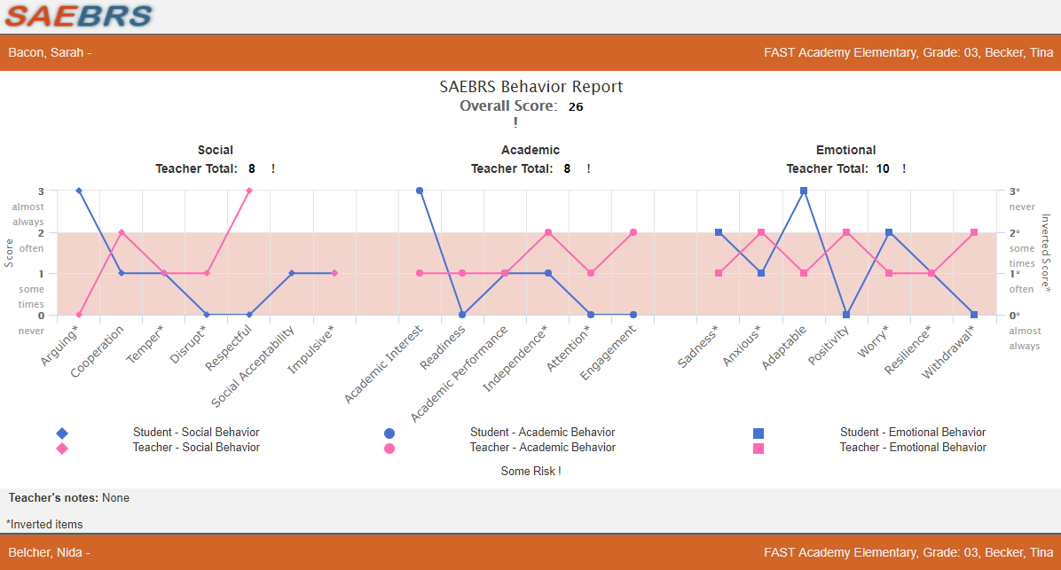Click the SAEBRS logo
The image size is (1061, 570).
tap(79, 16)
